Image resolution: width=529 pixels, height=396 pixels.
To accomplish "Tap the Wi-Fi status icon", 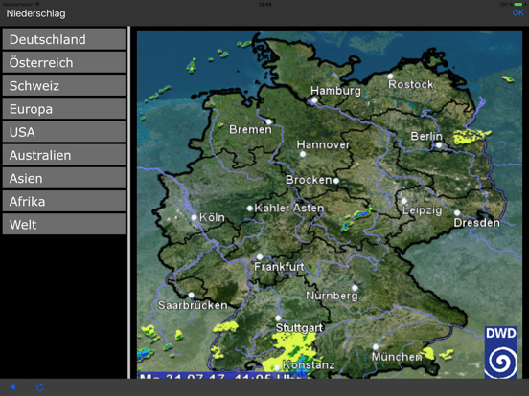I will [x=37, y=4].
